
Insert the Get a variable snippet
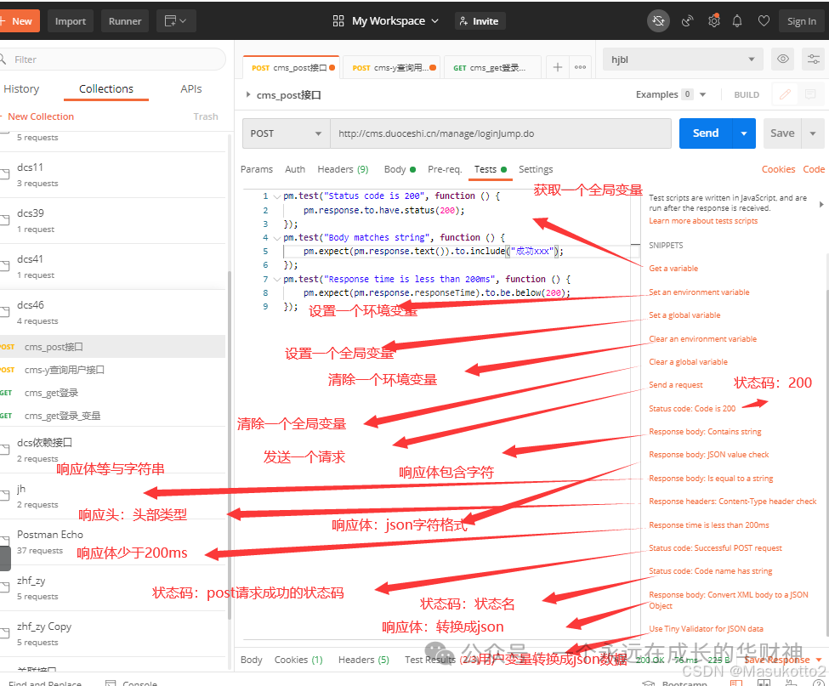pyautogui.click(x=673, y=269)
